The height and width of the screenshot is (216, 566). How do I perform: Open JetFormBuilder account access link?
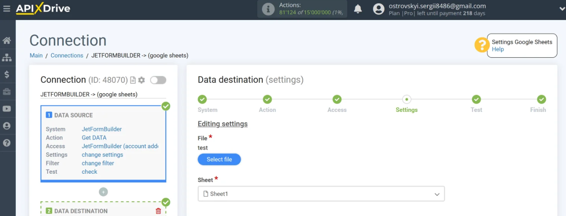pyautogui.click(x=120, y=146)
